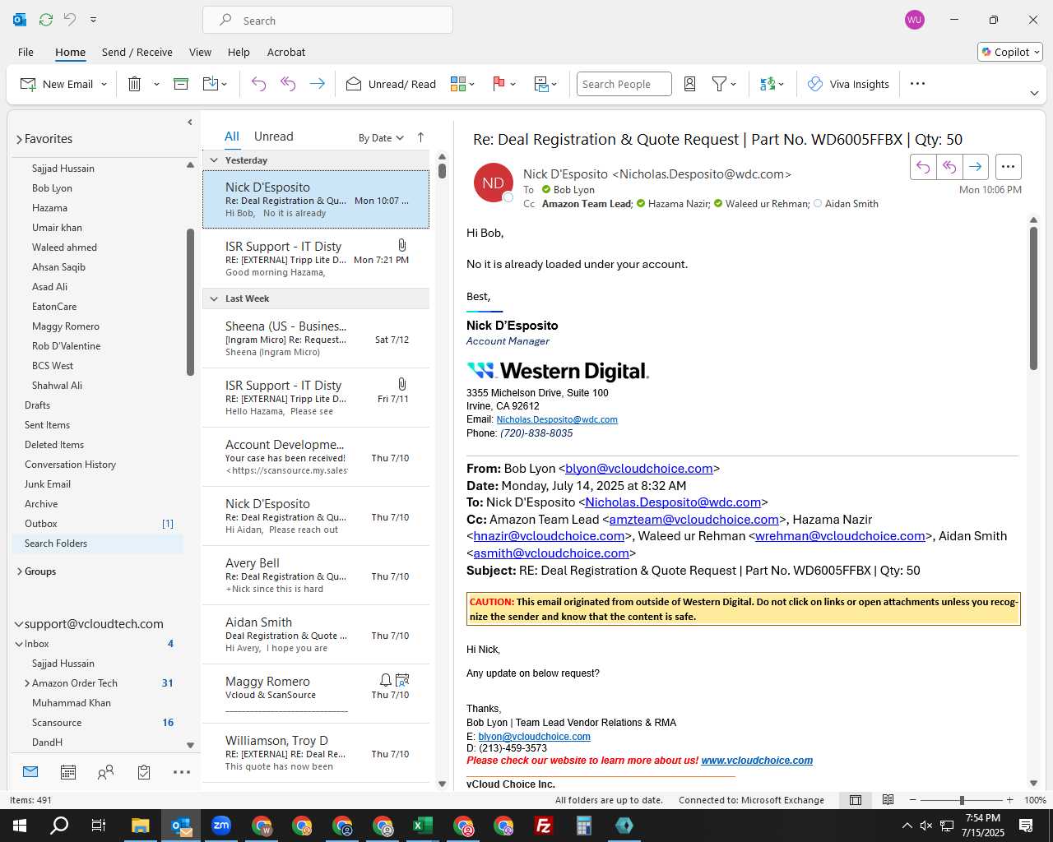Open FileZilla from the taskbar

pos(544,826)
